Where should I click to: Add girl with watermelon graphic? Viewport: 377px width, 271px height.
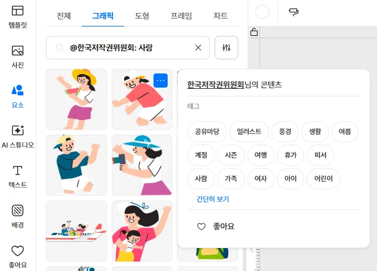76,99
